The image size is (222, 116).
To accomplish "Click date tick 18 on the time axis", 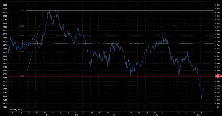I will (x=178, y=113).
